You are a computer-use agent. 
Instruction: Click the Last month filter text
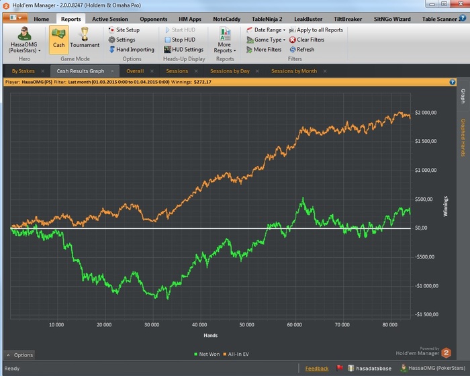point(119,82)
